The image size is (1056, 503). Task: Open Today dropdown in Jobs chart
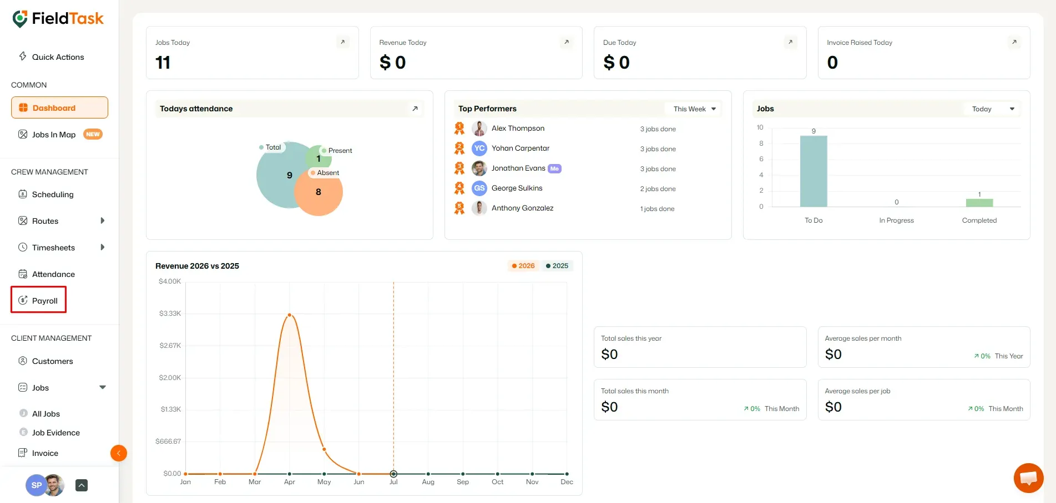pos(992,109)
